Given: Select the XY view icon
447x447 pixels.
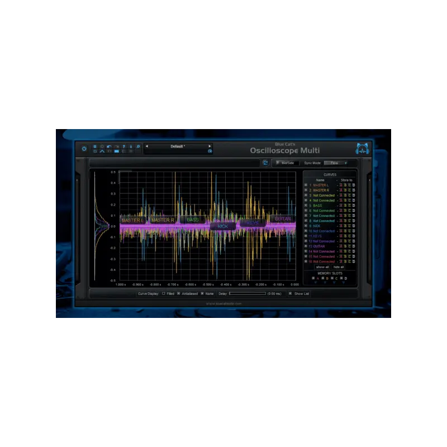Looking at the screenshot, I should [109, 151].
